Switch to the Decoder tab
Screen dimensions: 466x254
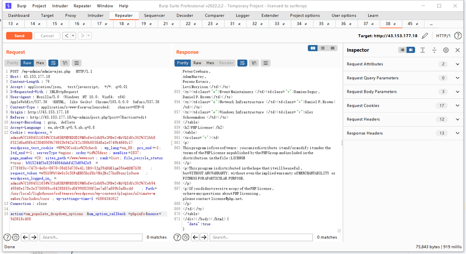185,15
